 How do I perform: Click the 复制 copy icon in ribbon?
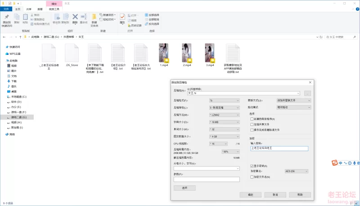17,17
